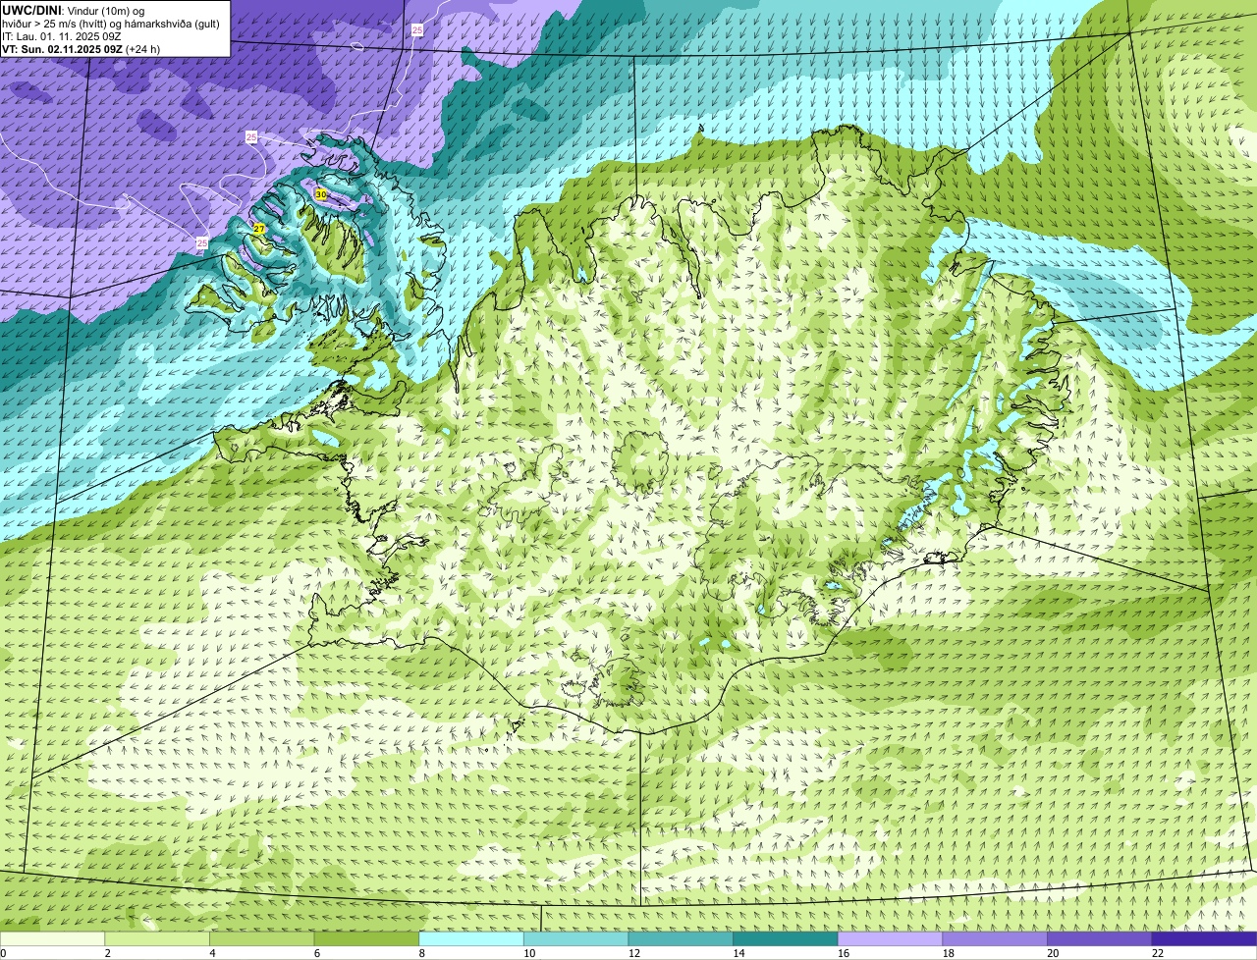
Task: Select the 14–16 m/s dark teal legend swatch
Action: [x=786, y=938]
